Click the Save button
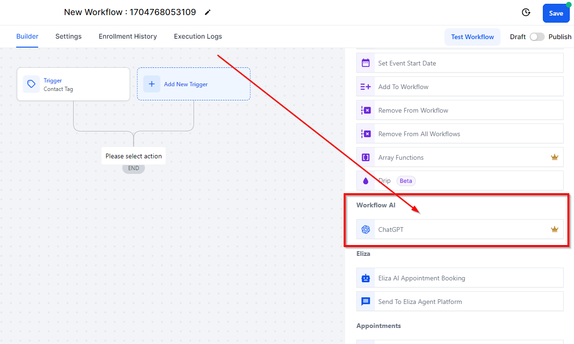 coord(556,13)
